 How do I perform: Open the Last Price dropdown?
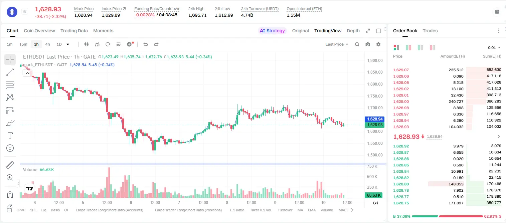click(337, 44)
